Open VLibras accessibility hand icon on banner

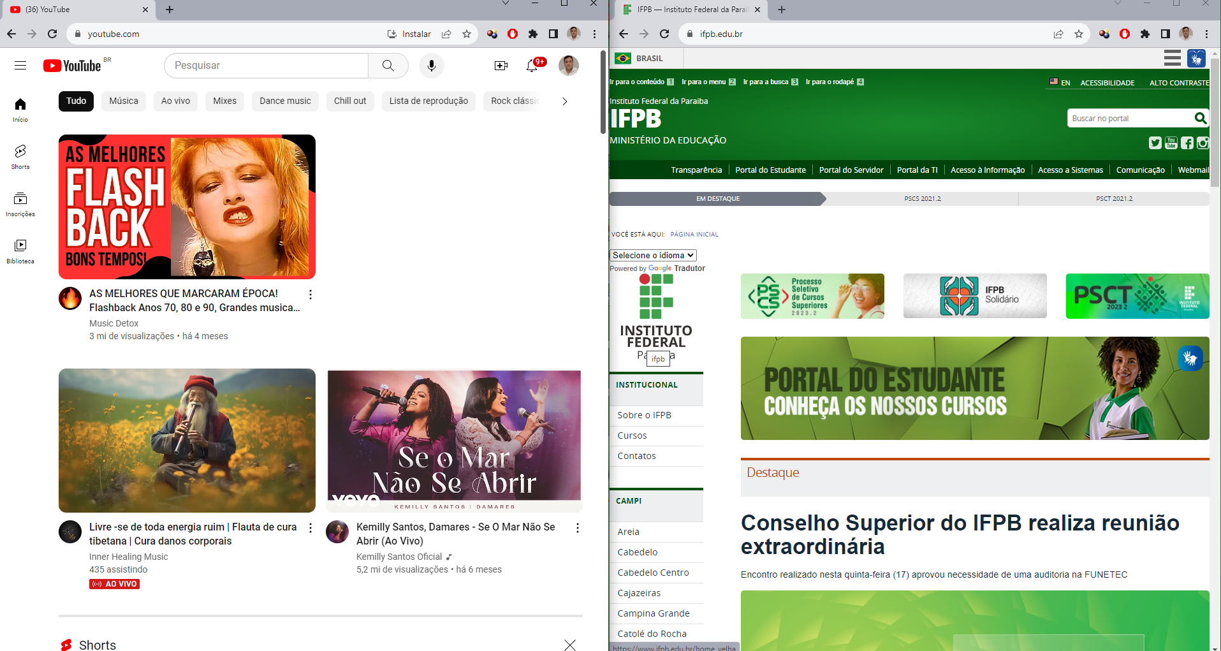(x=1190, y=358)
